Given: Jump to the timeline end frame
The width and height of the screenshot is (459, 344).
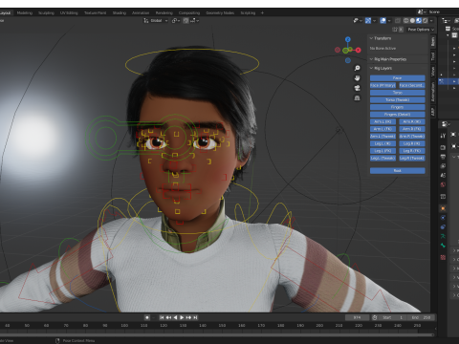Looking at the screenshot, I should click(x=195, y=317).
